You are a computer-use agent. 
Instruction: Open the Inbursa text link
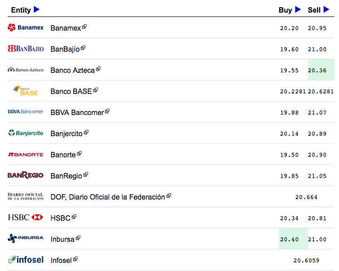[62, 239]
